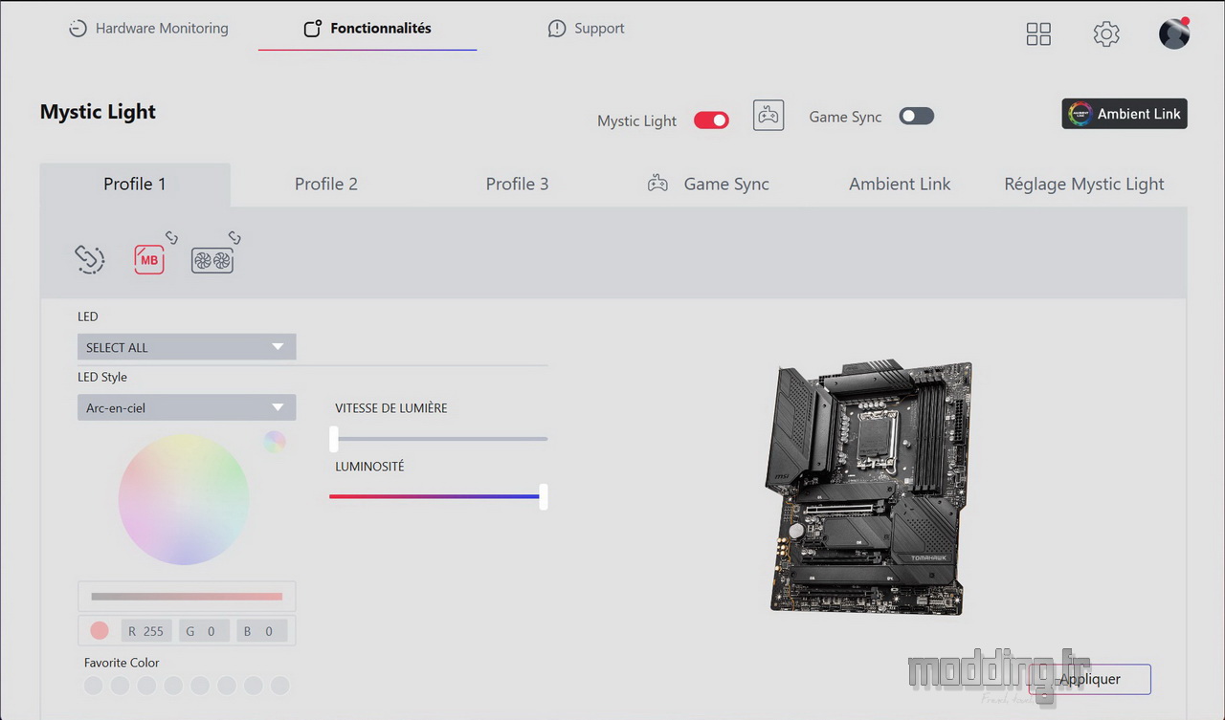
Task: Open the user profile avatar
Action: (1174, 33)
